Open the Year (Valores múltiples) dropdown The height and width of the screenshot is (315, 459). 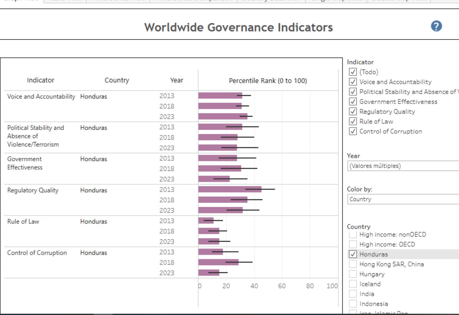click(x=403, y=166)
